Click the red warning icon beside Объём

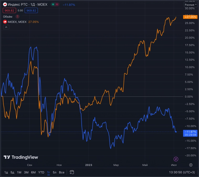coord(18,16)
